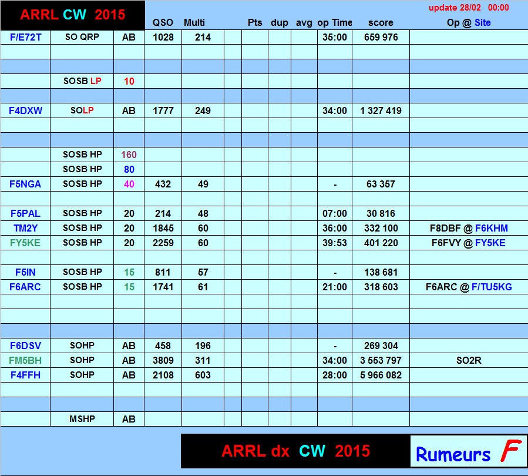This screenshot has width=528, height=476.
Task: Click the score 659 976
Action: (x=381, y=37)
